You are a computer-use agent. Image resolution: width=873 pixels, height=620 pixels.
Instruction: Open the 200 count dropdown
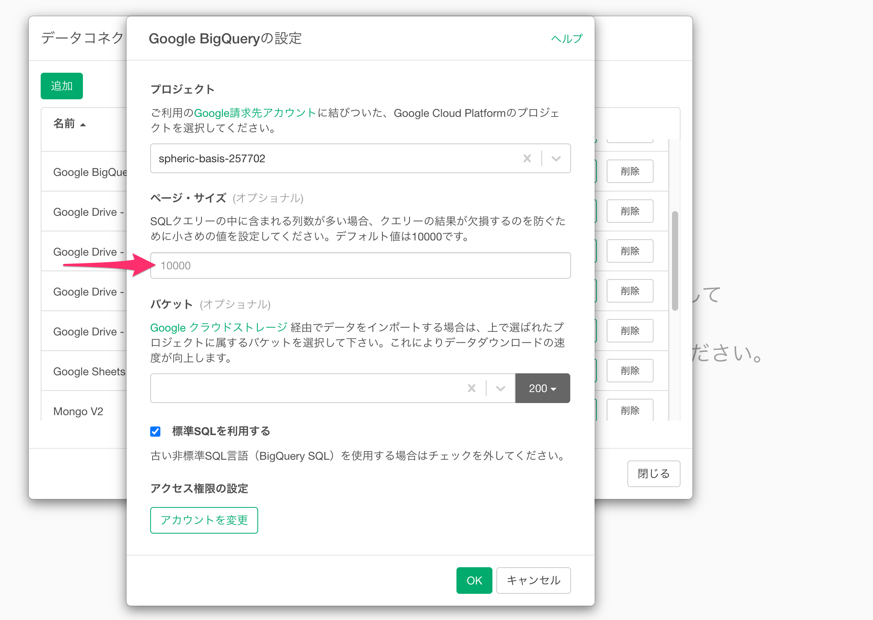point(542,388)
